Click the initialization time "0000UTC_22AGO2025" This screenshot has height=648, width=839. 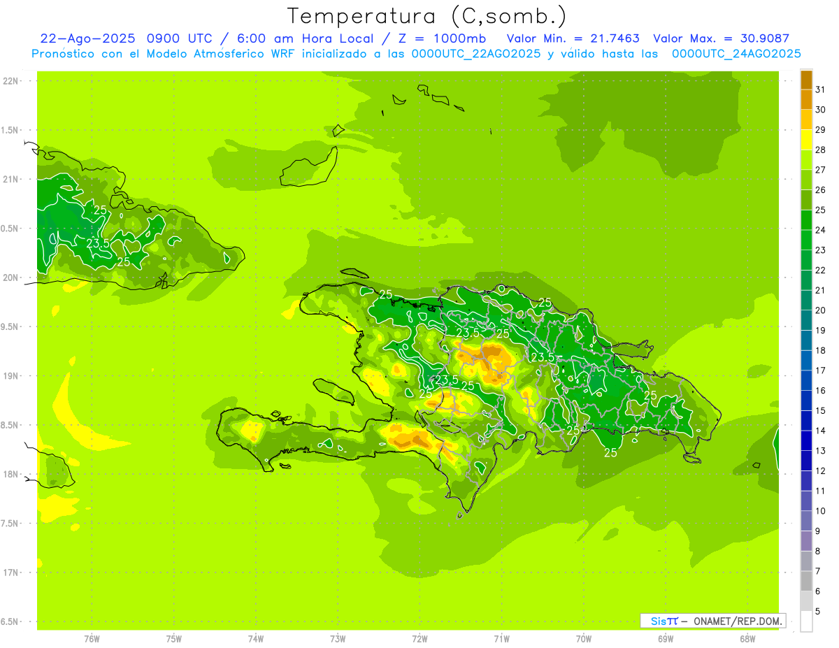(x=476, y=54)
